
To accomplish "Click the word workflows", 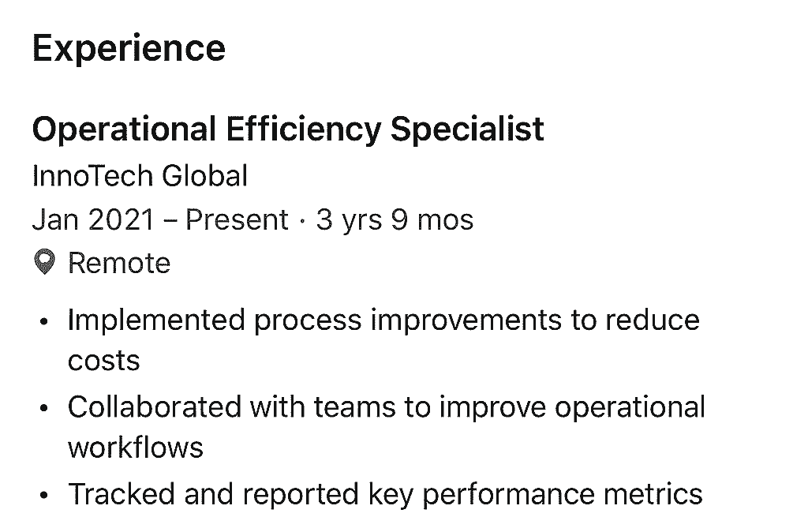I will point(136,448).
